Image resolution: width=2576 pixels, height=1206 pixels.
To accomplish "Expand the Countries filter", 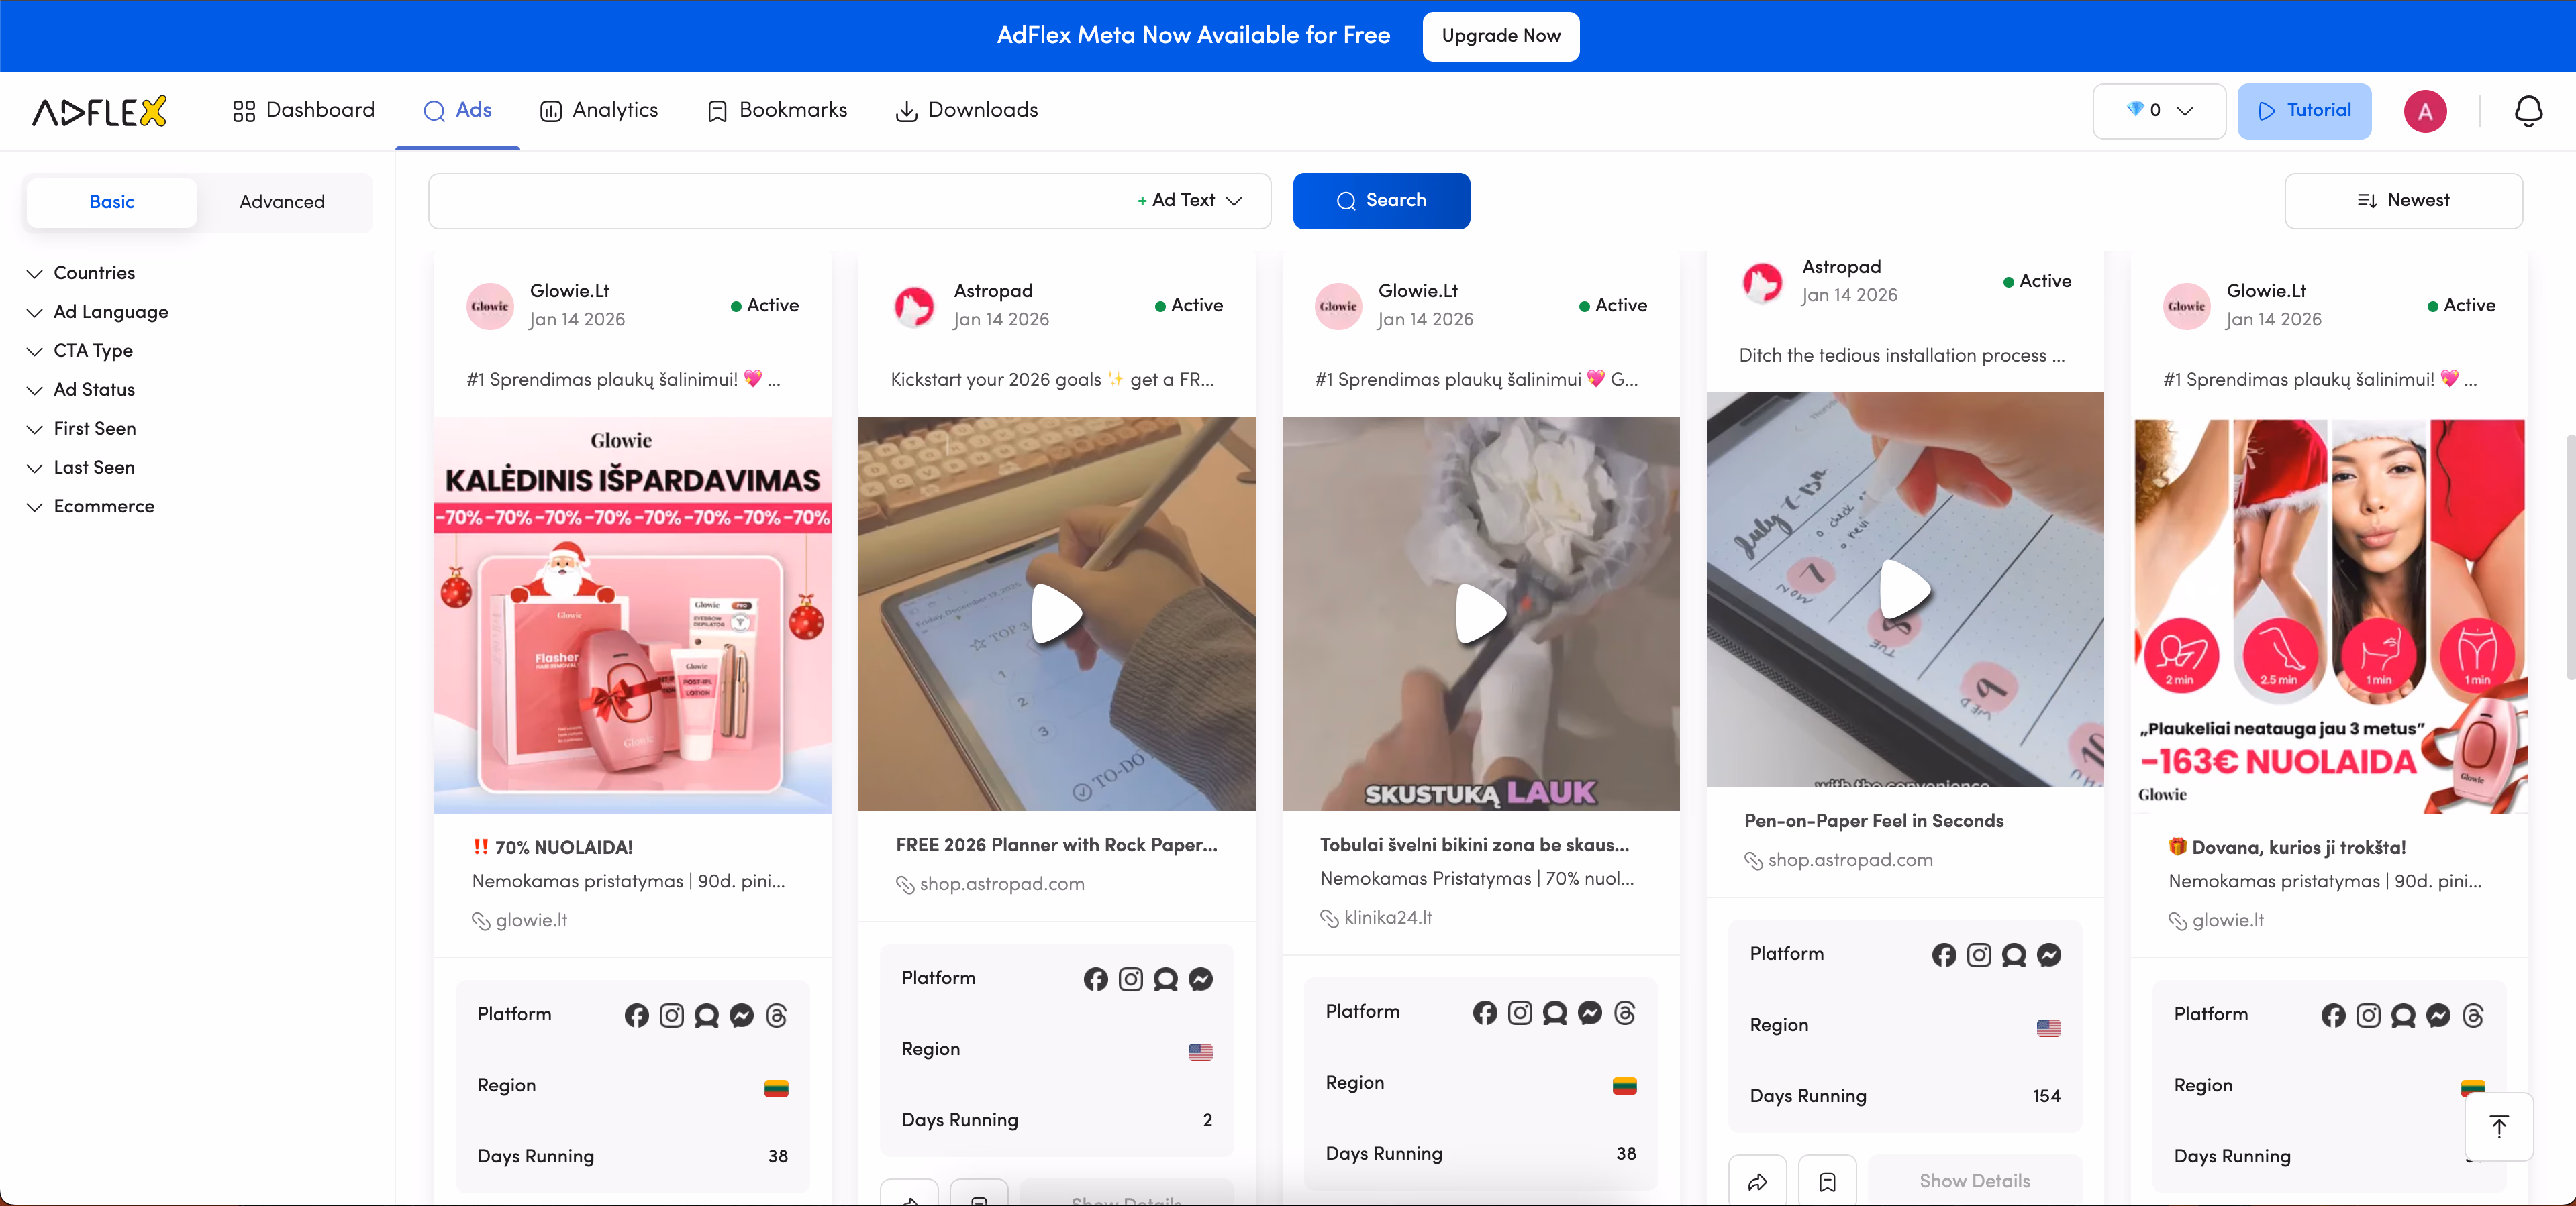I will click(x=93, y=272).
